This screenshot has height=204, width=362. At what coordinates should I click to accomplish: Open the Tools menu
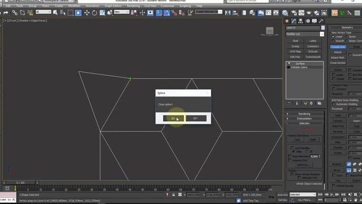(x=19, y=6)
